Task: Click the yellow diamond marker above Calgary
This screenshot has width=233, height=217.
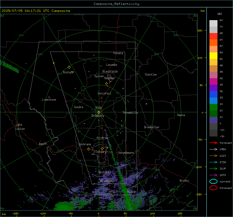Action: (102, 149)
